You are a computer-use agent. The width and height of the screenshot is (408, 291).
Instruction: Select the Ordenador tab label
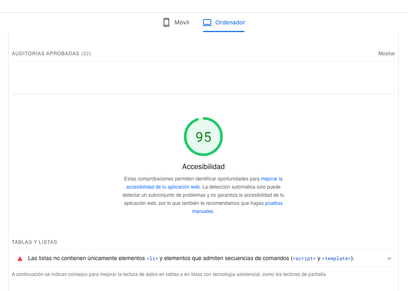pyautogui.click(x=230, y=22)
